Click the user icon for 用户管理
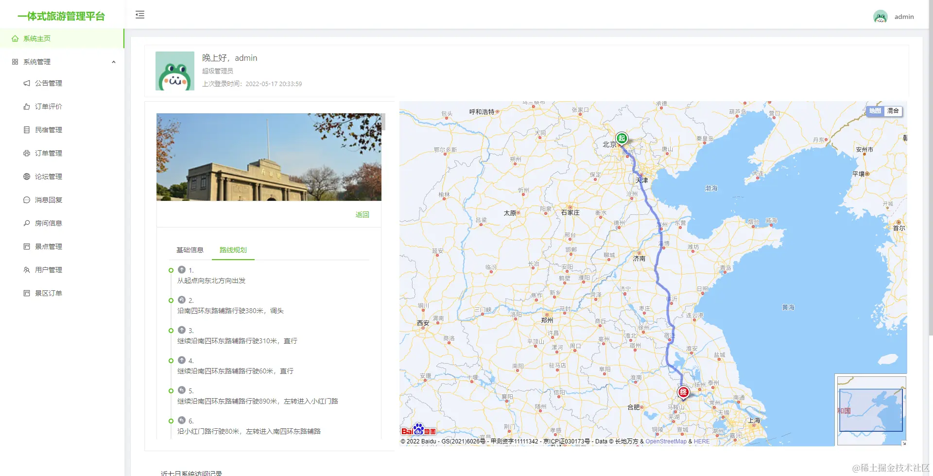 click(27, 270)
